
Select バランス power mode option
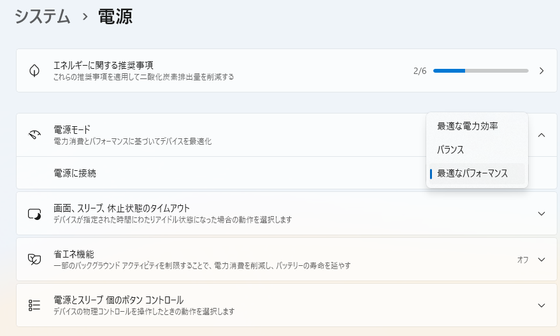[x=450, y=150]
